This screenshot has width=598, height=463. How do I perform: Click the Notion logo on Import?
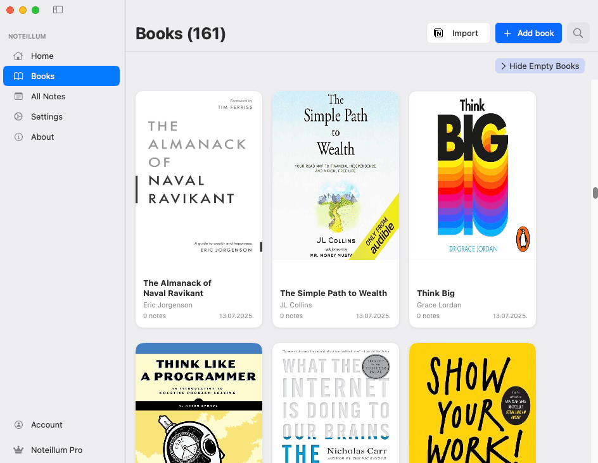[438, 33]
